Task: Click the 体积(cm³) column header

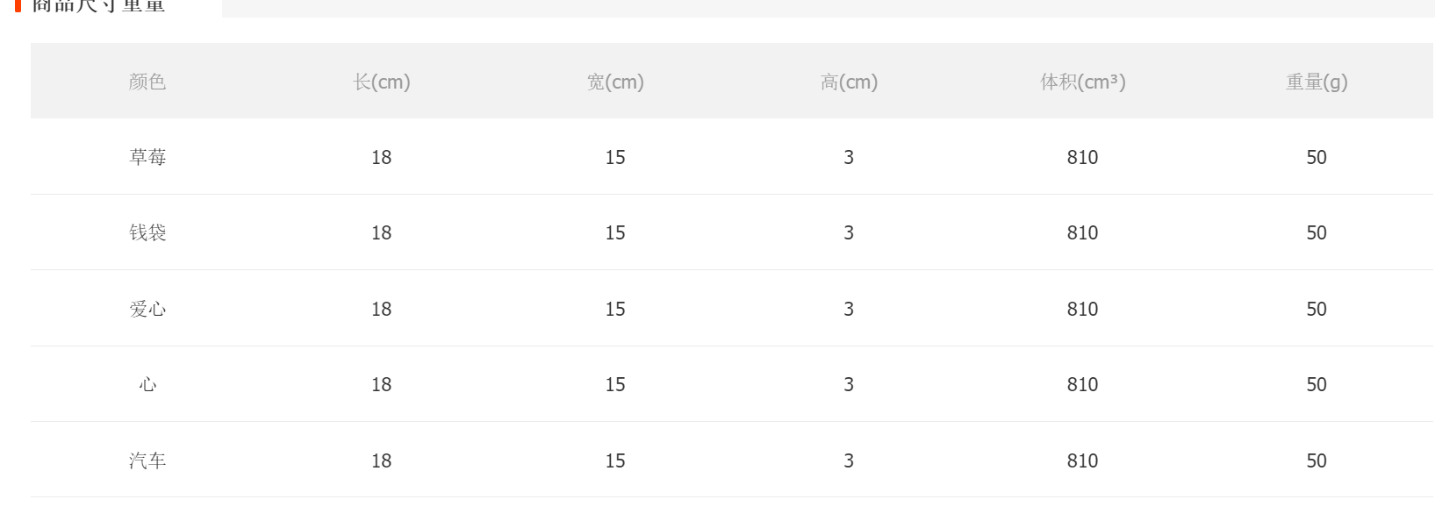Action: click(x=1083, y=82)
